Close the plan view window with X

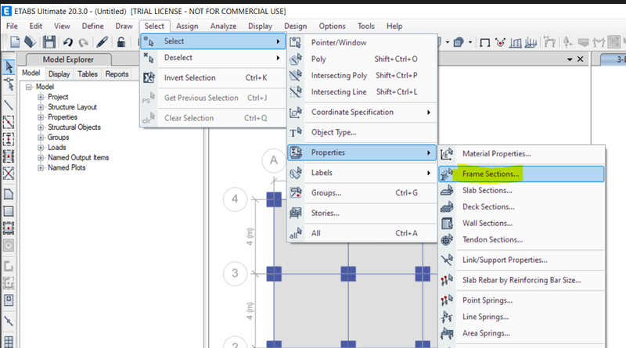click(x=581, y=59)
